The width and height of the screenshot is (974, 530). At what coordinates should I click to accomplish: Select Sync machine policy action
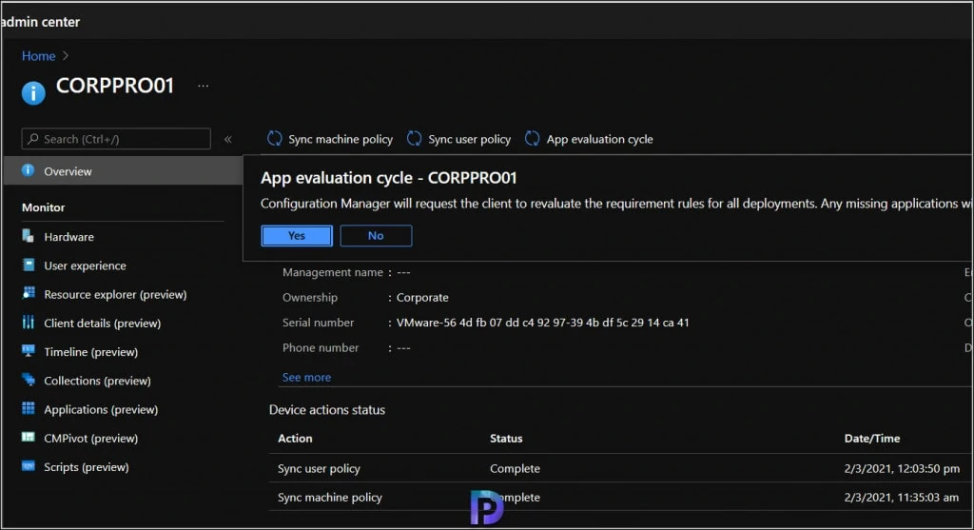click(x=330, y=139)
